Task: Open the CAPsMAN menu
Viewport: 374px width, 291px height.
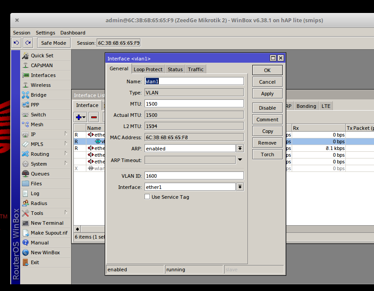Action: pos(46,65)
